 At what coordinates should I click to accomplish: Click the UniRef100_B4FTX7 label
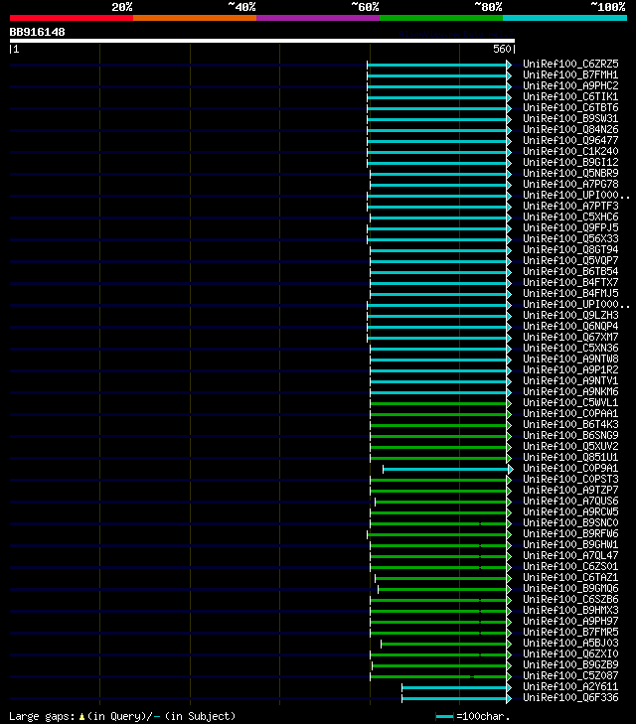(x=570, y=283)
